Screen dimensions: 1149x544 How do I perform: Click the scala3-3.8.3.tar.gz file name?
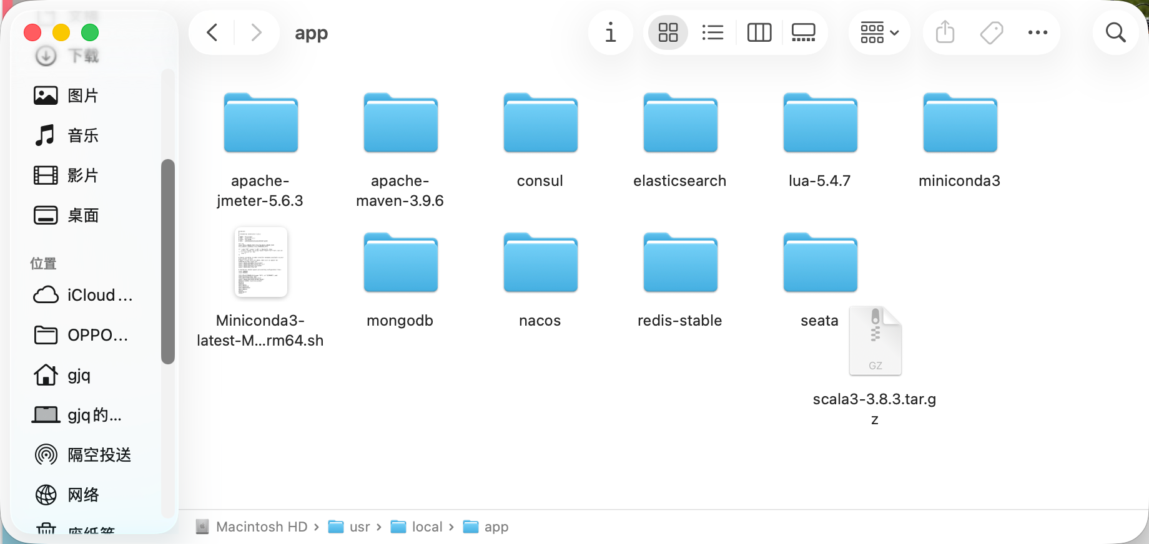click(874, 409)
